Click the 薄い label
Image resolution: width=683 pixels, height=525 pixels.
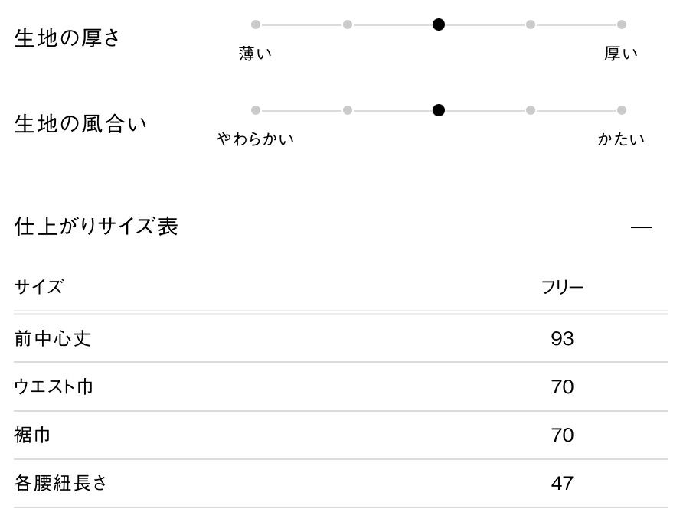click(x=255, y=54)
